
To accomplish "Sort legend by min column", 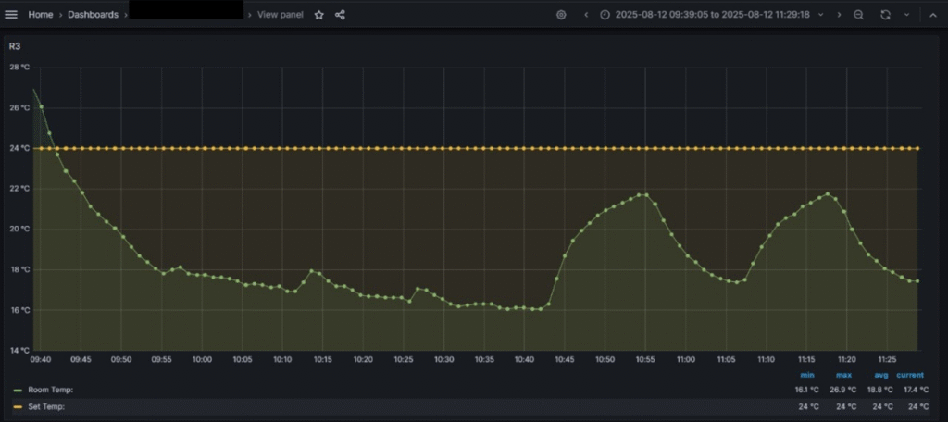I will click(807, 375).
